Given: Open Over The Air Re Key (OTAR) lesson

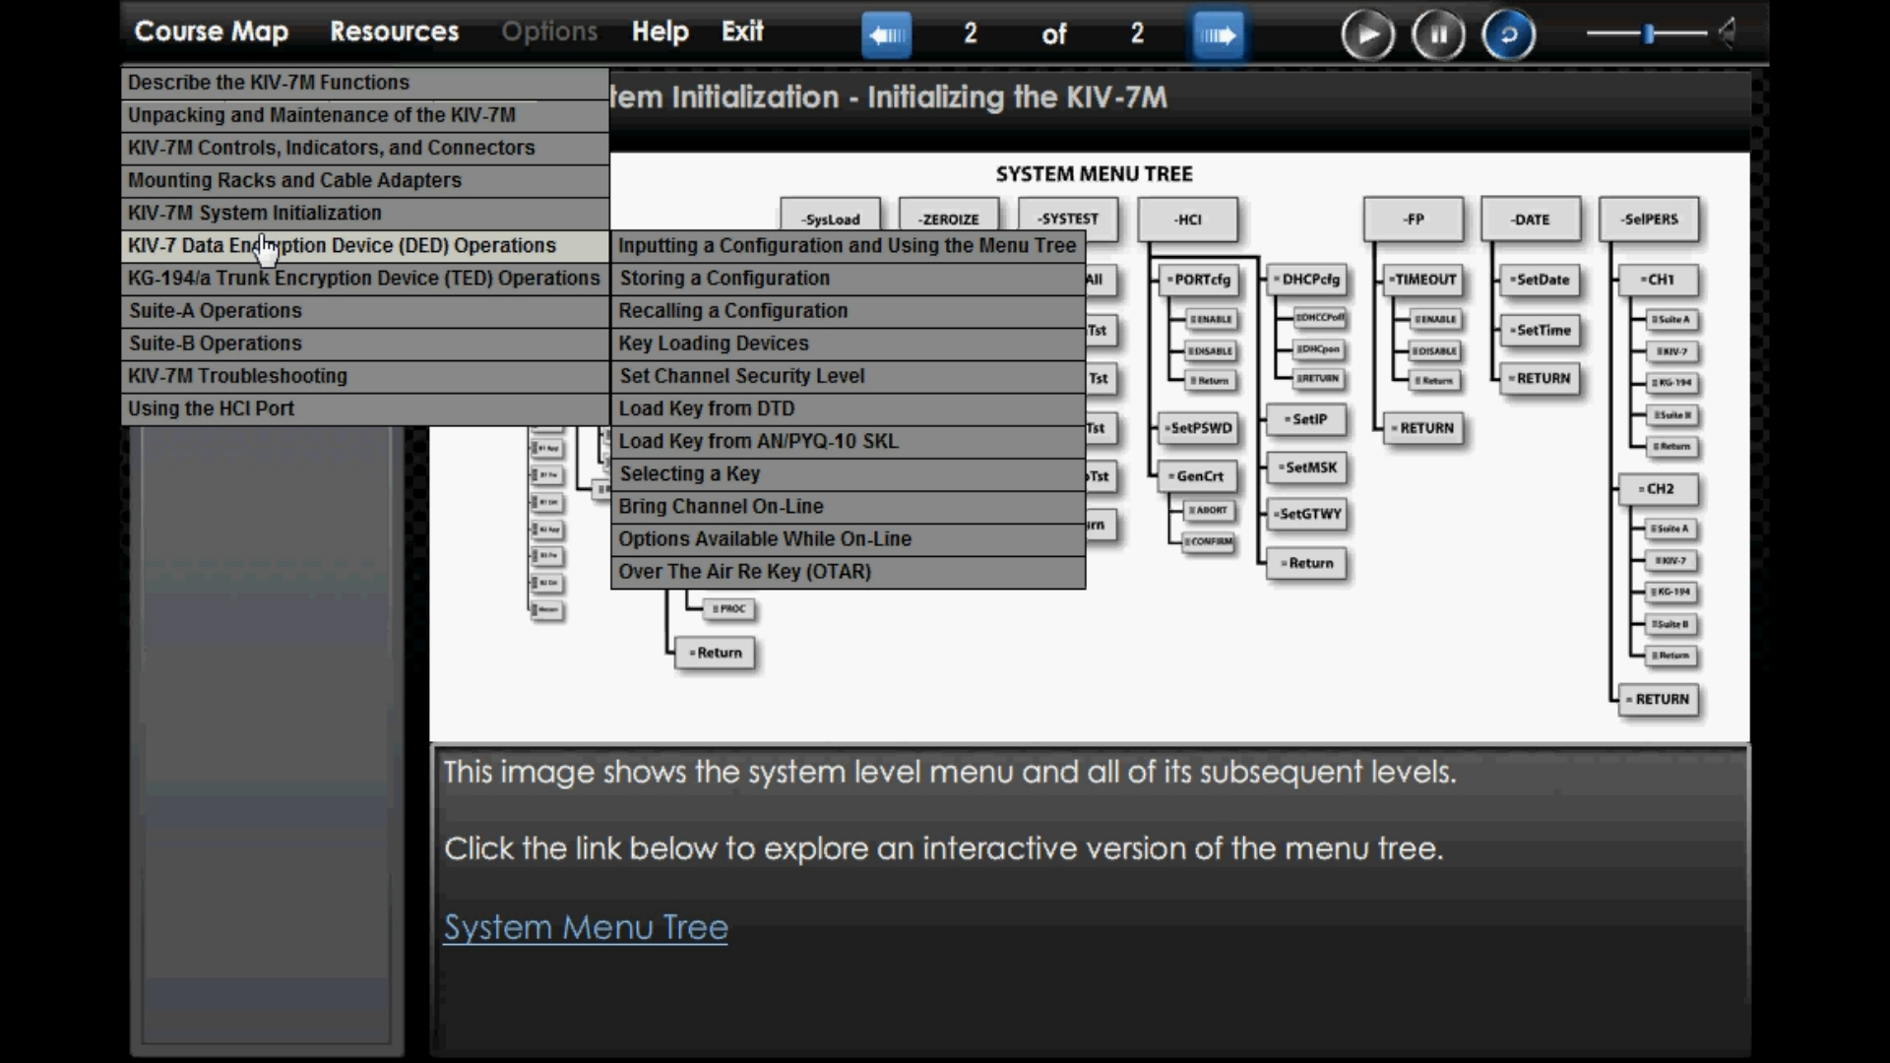Looking at the screenshot, I should click(x=848, y=571).
